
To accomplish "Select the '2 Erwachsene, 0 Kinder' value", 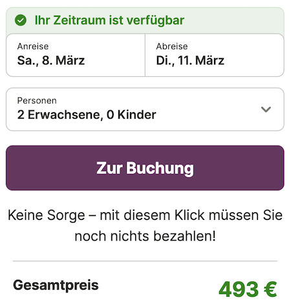I will pos(87,115).
